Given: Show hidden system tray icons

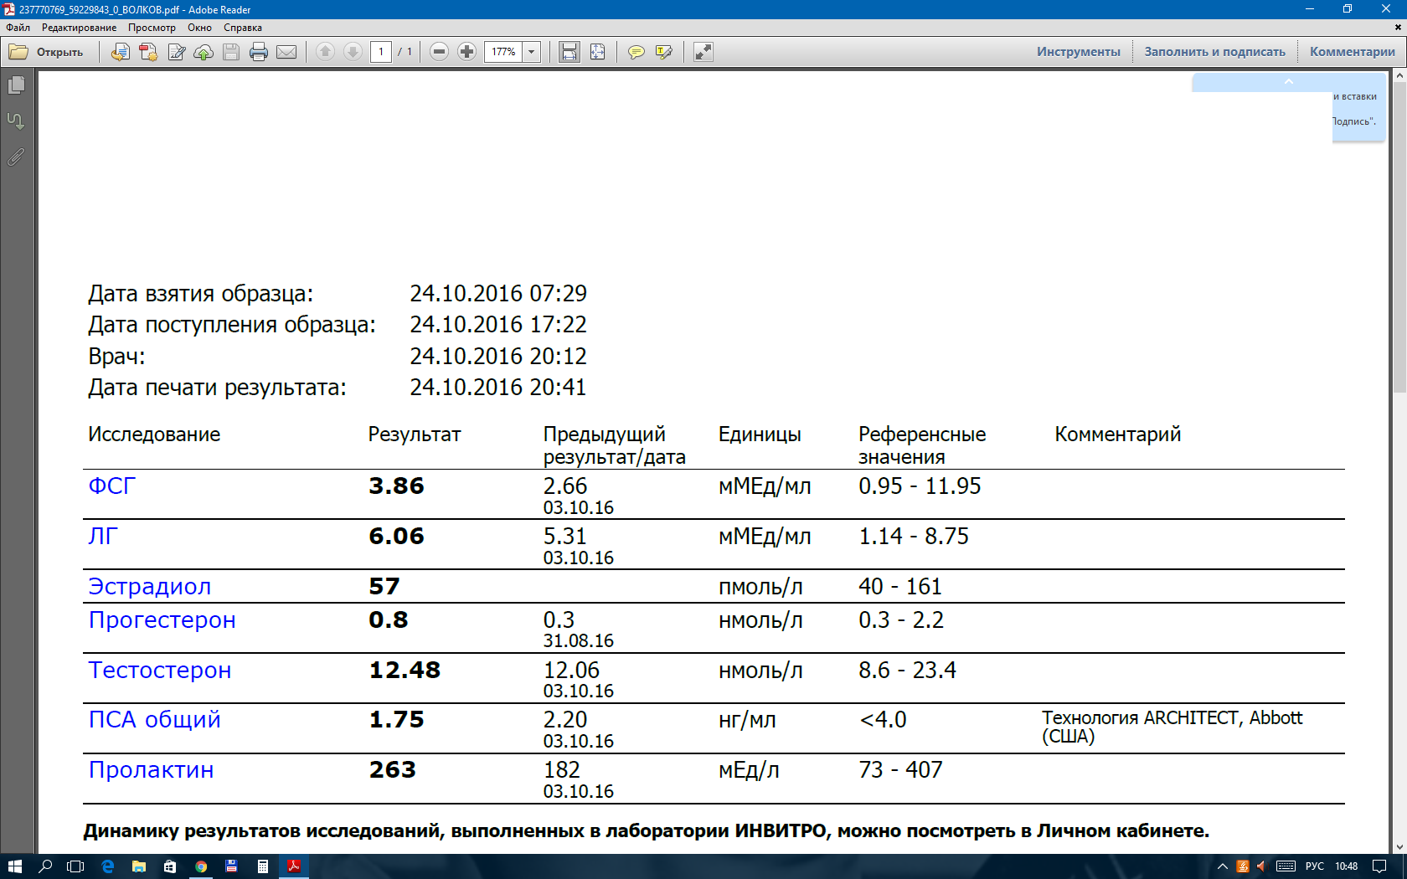Looking at the screenshot, I should click(1222, 866).
